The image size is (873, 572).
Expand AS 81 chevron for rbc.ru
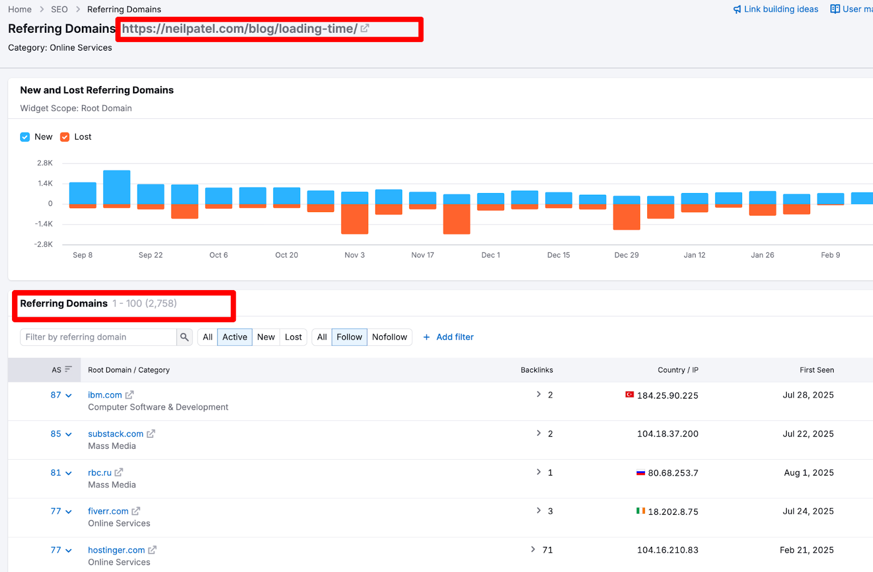[x=69, y=473]
